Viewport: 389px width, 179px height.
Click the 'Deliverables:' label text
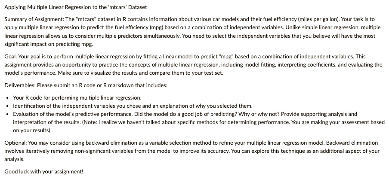pyautogui.click(x=20, y=85)
